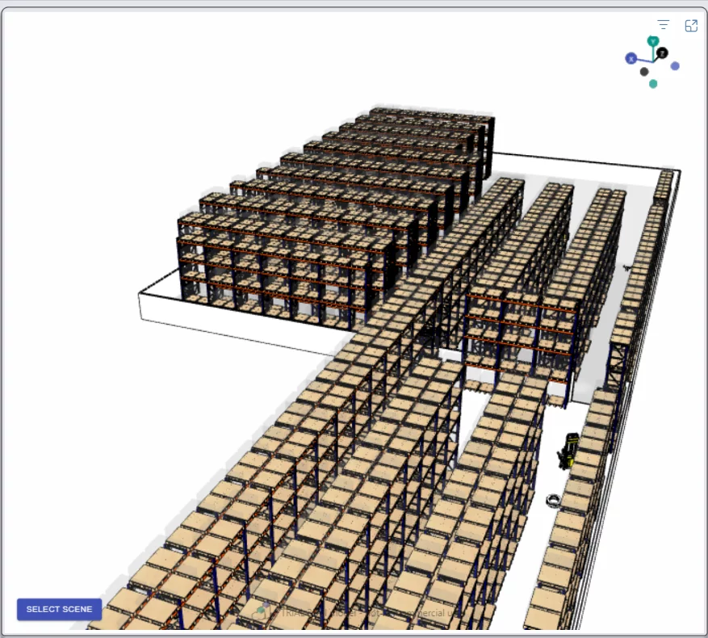This screenshot has width=708, height=638.
Task: Open the filter options icon
Action: (x=663, y=25)
